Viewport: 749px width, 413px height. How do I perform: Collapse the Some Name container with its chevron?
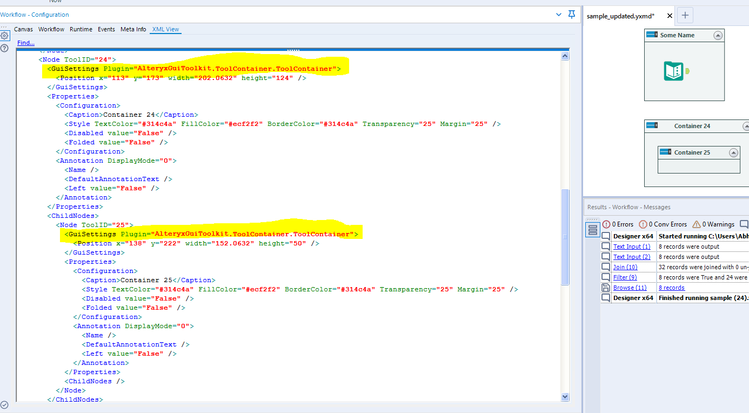coord(718,35)
